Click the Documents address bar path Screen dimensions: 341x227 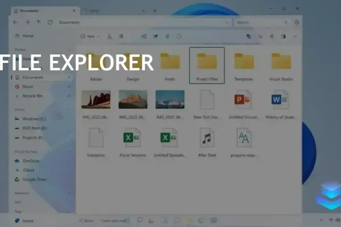coord(69,22)
